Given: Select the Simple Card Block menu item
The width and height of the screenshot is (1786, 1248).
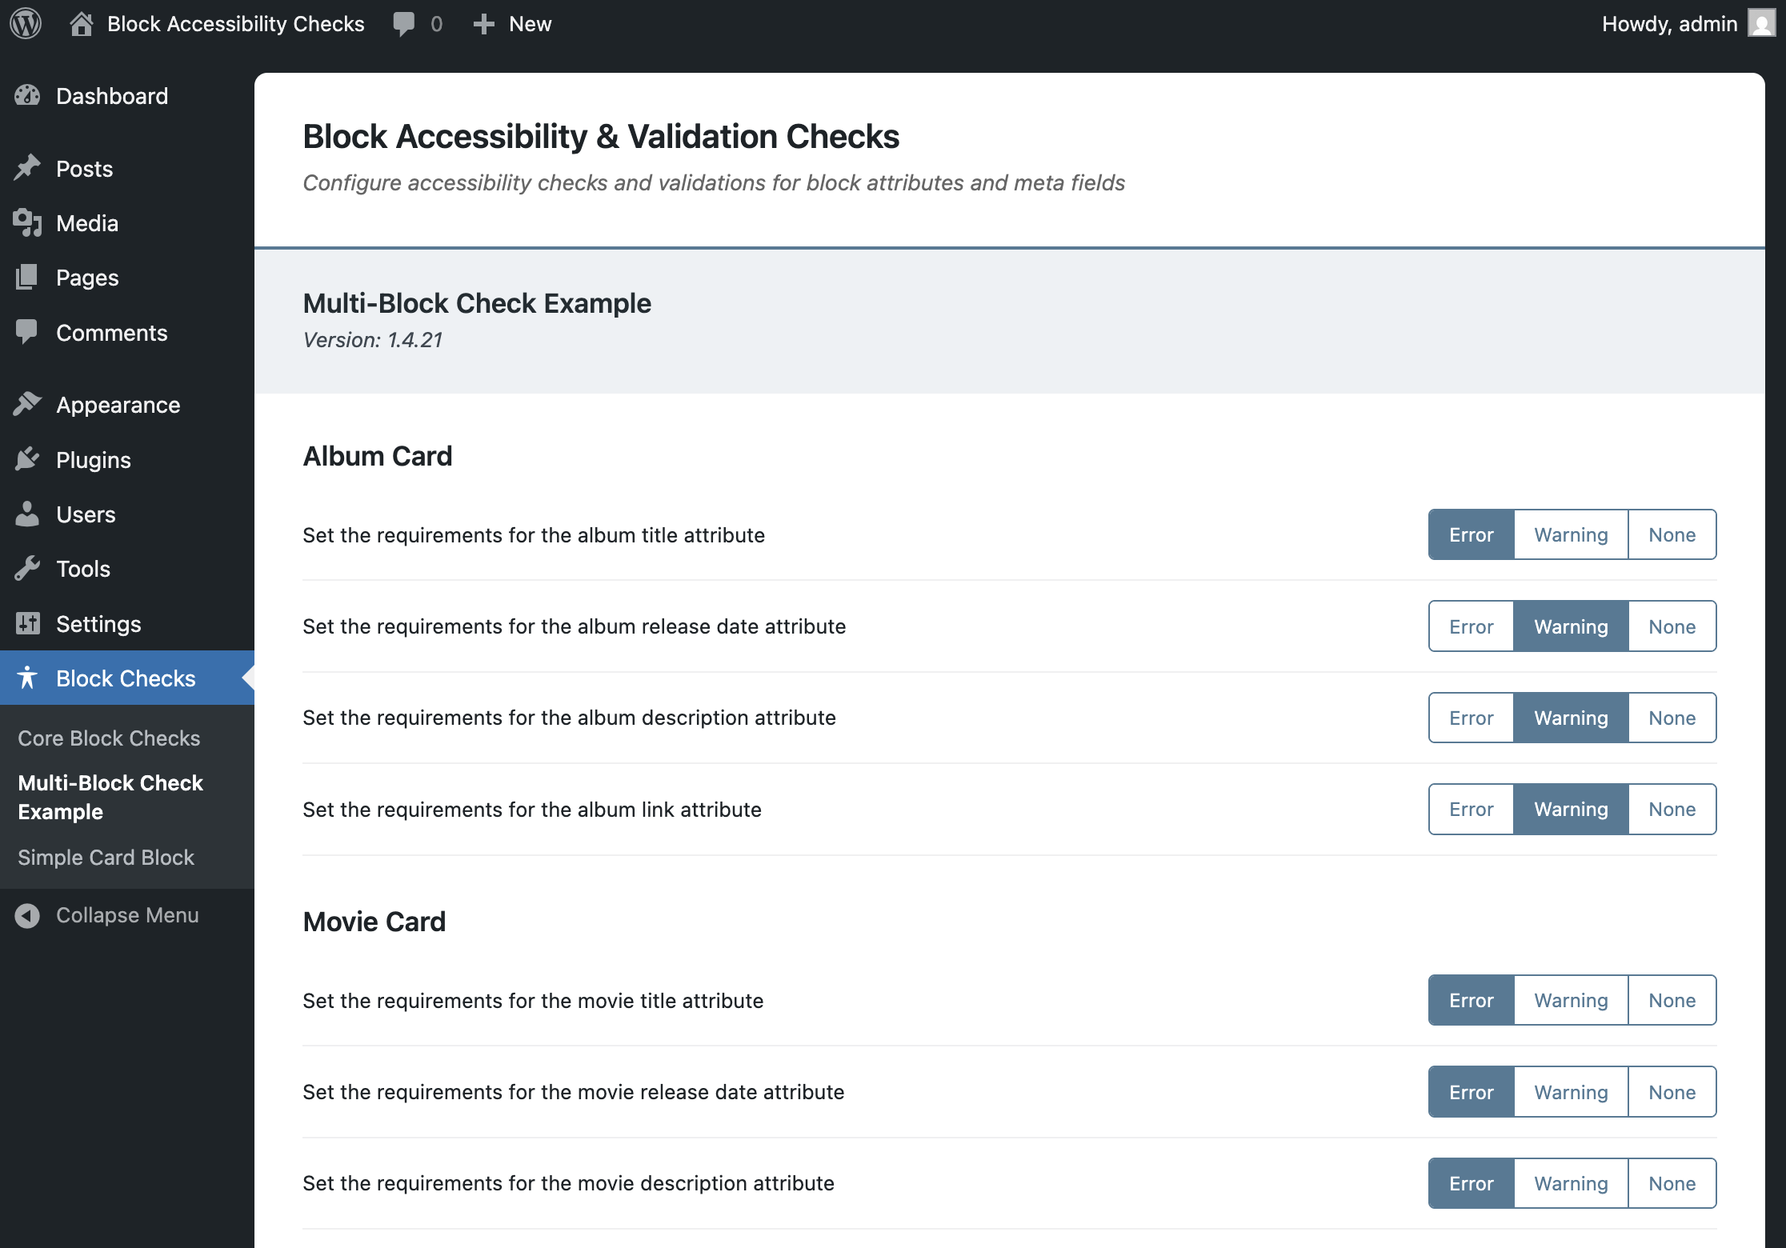Looking at the screenshot, I should click(106, 857).
